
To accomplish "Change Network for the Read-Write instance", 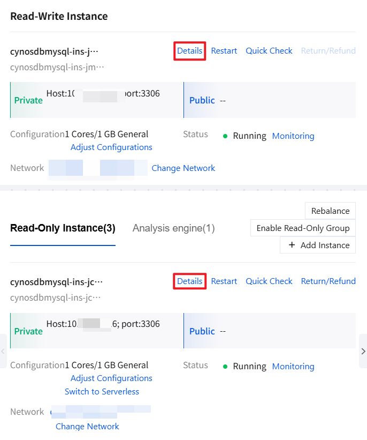I will pos(183,168).
